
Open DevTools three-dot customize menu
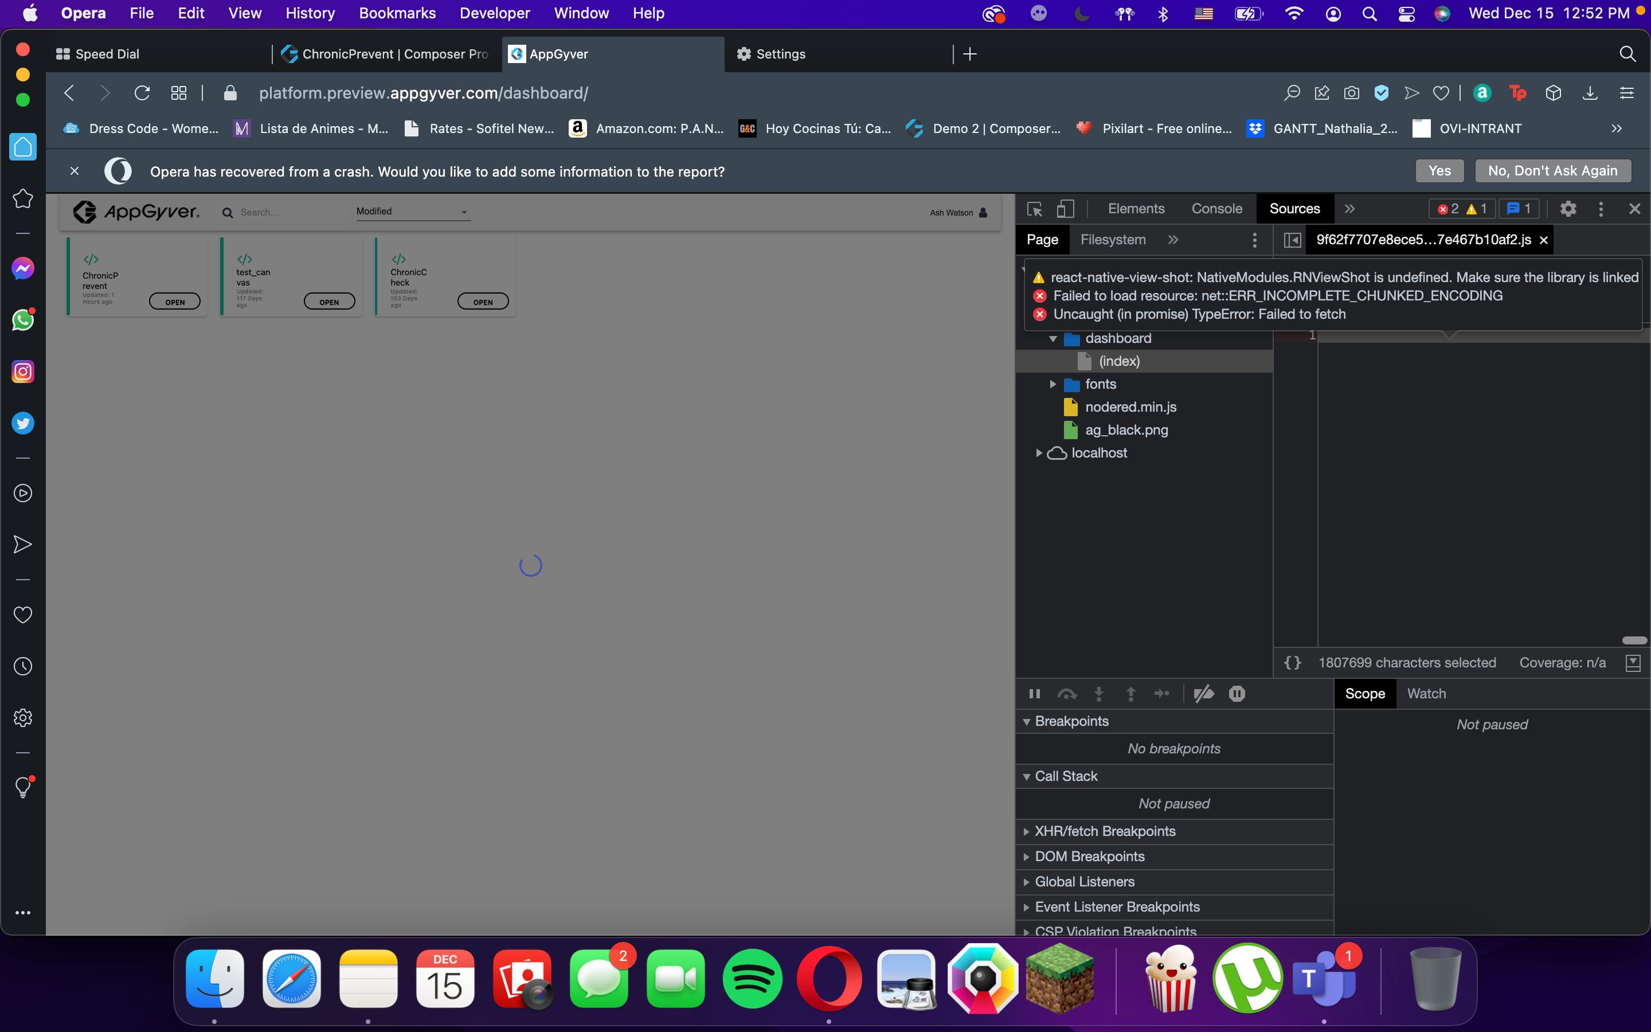[x=1601, y=209]
